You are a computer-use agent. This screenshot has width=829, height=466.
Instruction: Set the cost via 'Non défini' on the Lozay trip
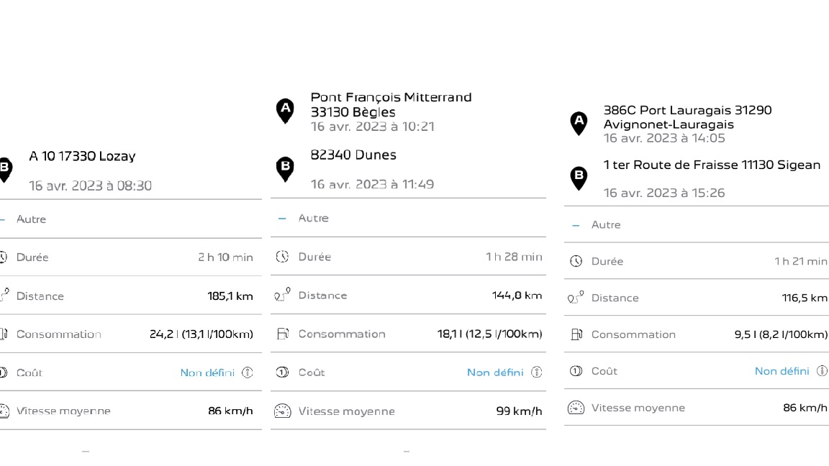pos(207,373)
